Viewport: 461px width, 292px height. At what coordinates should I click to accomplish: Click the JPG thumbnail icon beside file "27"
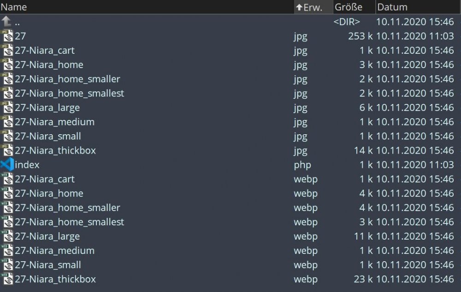(7, 36)
